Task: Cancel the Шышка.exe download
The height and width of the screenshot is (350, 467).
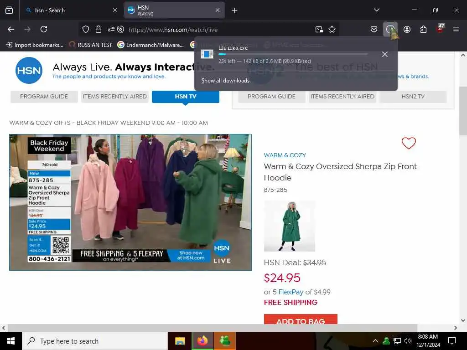Action: point(385,54)
